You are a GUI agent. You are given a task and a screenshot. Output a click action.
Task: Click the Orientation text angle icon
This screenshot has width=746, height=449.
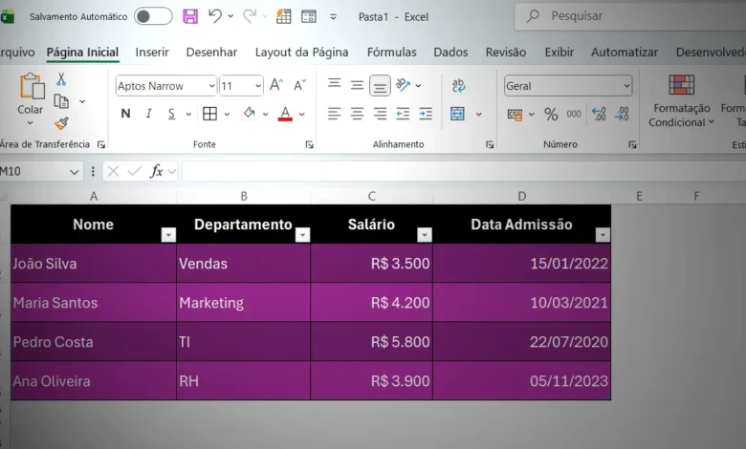click(403, 85)
